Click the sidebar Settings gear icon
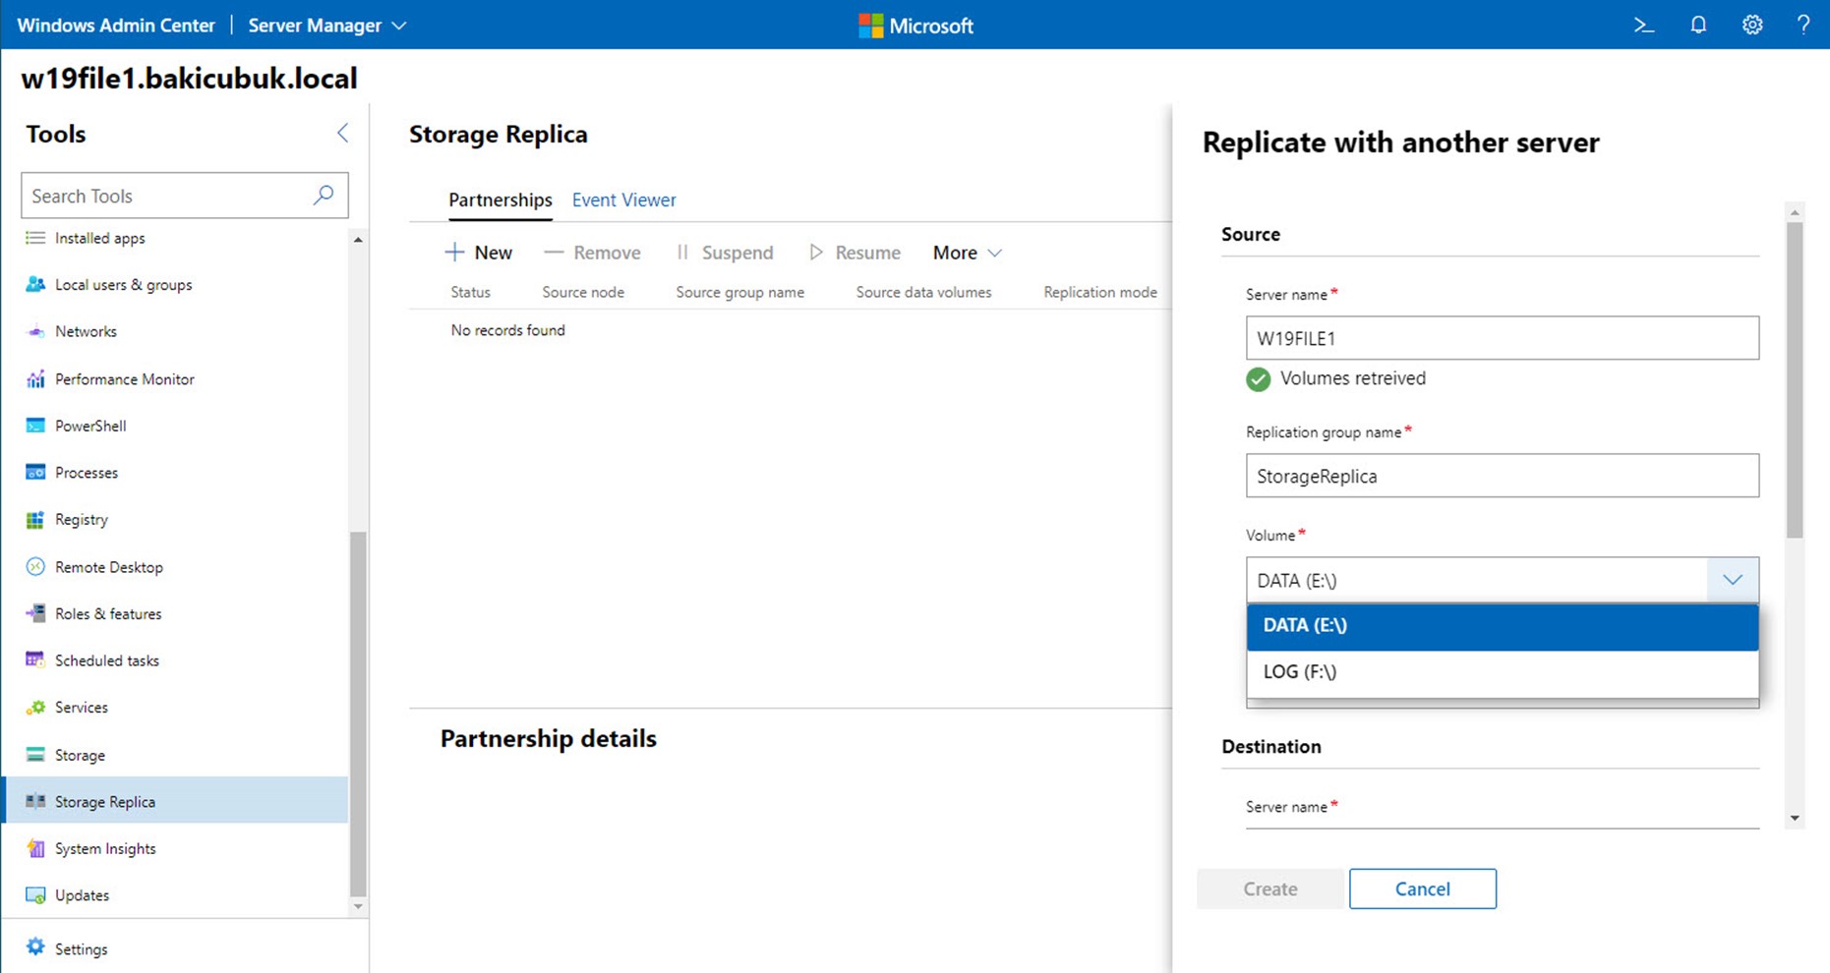The width and height of the screenshot is (1830, 973). [35, 947]
